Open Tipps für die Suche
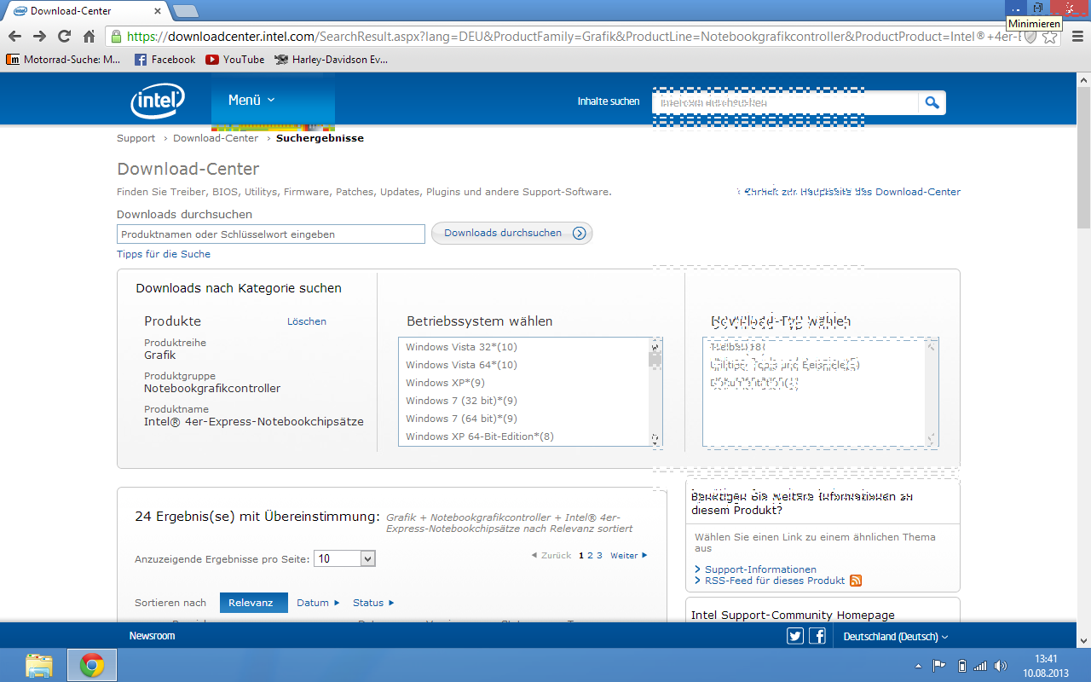The image size is (1091, 682). [164, 254]
